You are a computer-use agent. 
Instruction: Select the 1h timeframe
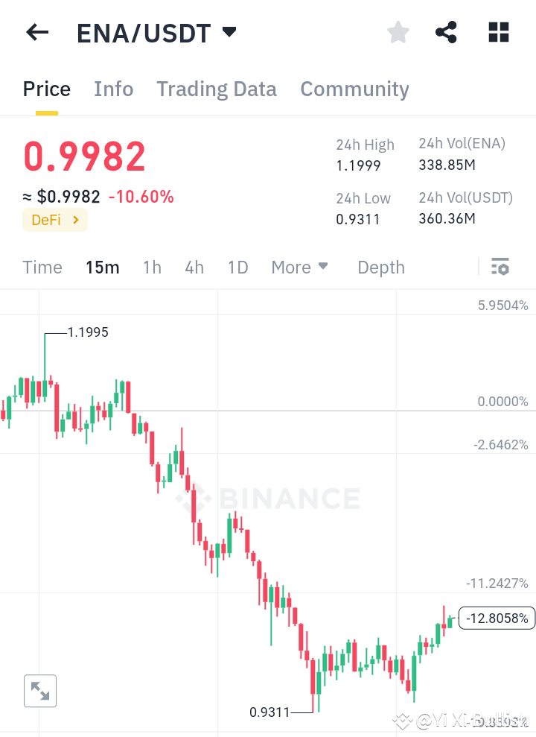click(x=152, y=267)
